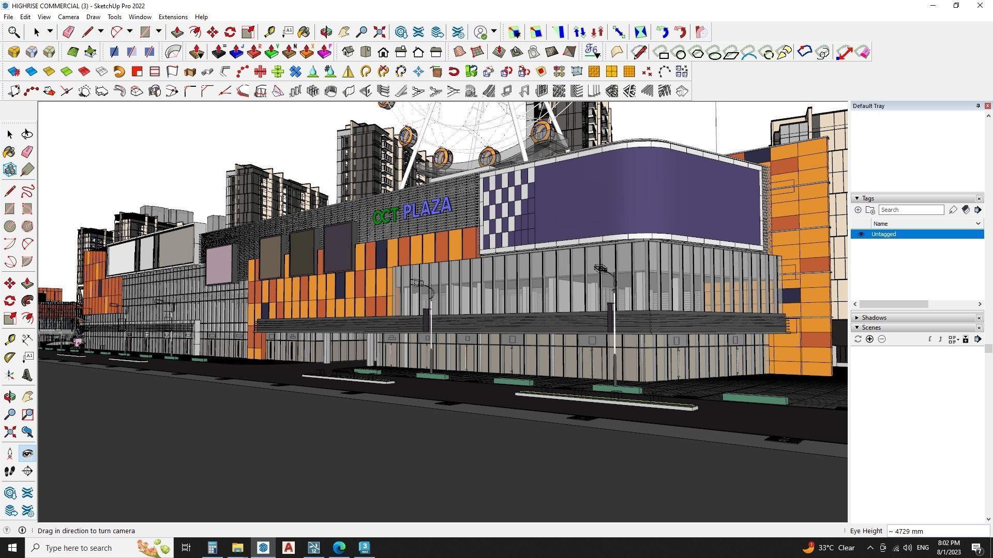The image size is (993, 558).
Task: Select the Rotate tool in the left toolbar
Action: pos(9,301)
